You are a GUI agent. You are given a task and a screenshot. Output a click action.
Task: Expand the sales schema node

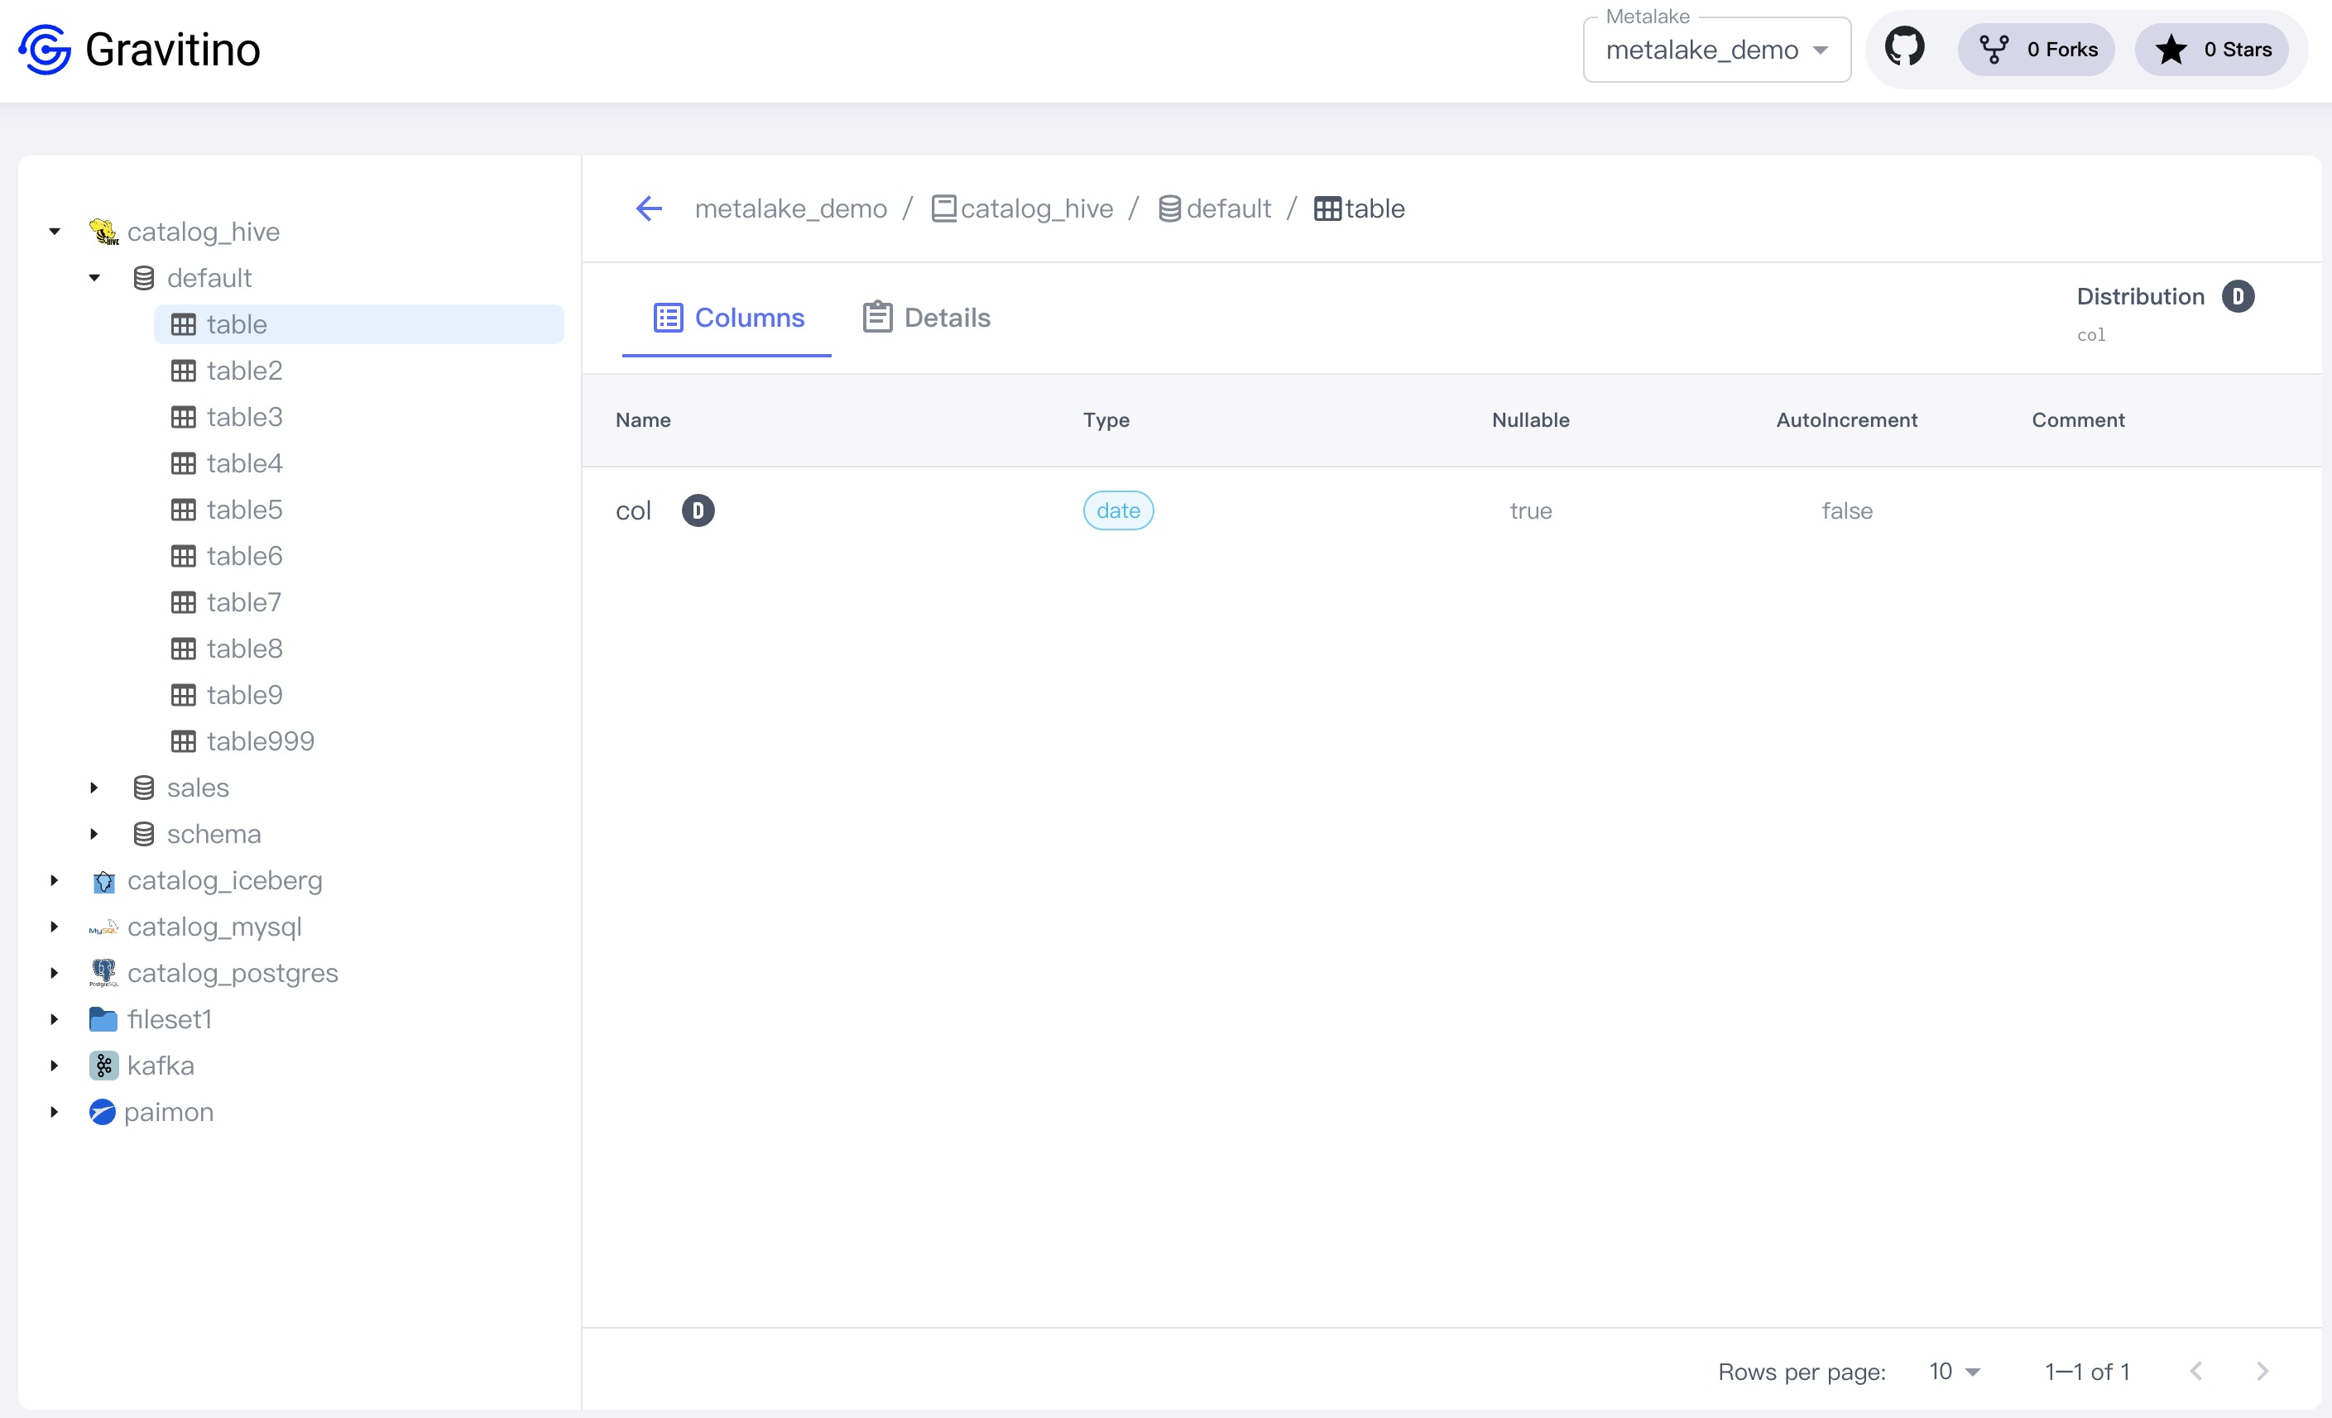coord(94,787)
